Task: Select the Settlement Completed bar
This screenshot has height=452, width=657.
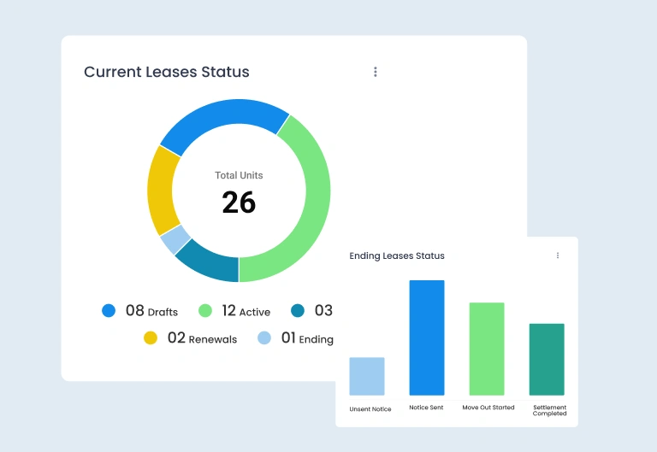Action: coord(547,359)
